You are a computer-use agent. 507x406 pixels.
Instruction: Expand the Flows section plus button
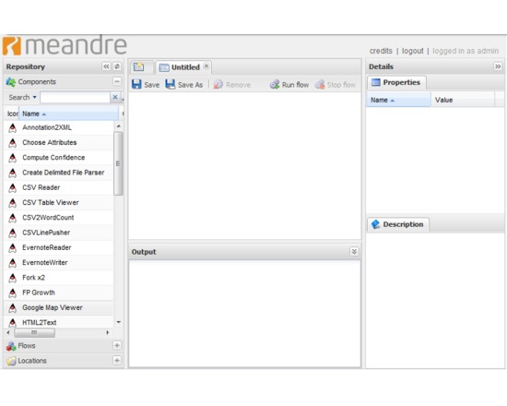[x=117, y=345]
